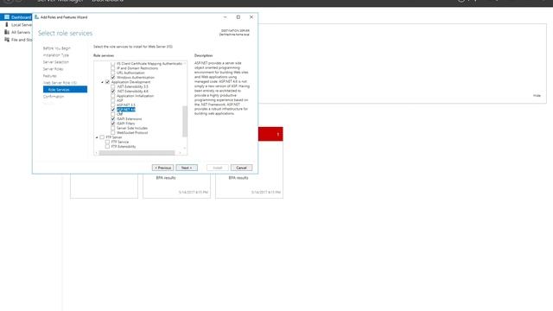Collapse the FTP Server tree node
The width and height of the screenshot is (553, 311).
(x=97, y=137)
